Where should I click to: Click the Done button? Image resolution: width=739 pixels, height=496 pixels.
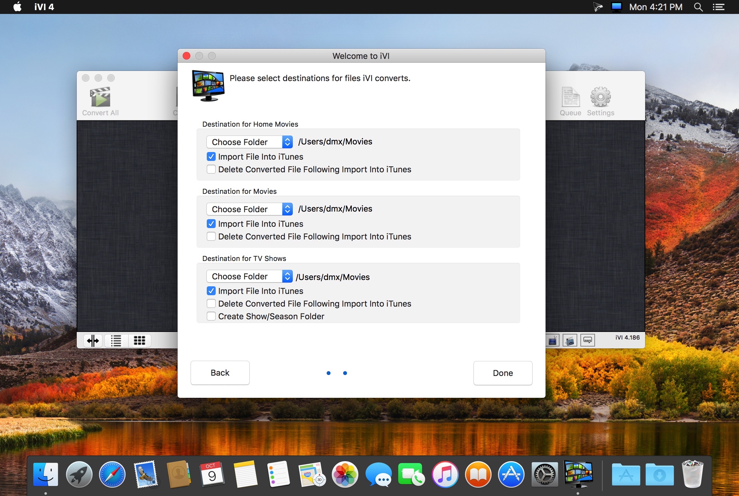(x=503, y=373)
